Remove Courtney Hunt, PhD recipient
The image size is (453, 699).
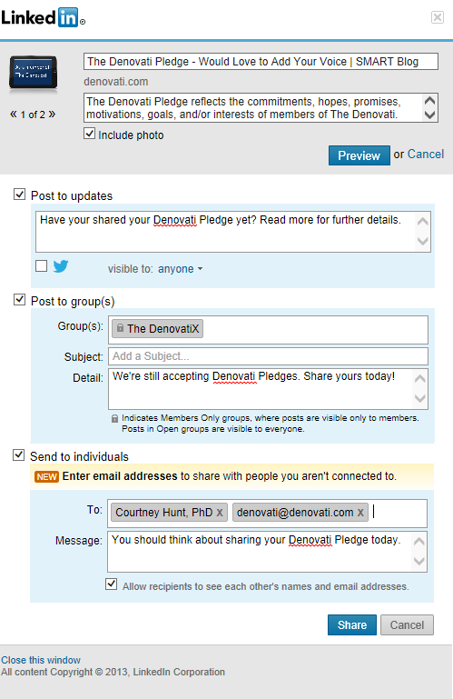(x=220, y=513)
